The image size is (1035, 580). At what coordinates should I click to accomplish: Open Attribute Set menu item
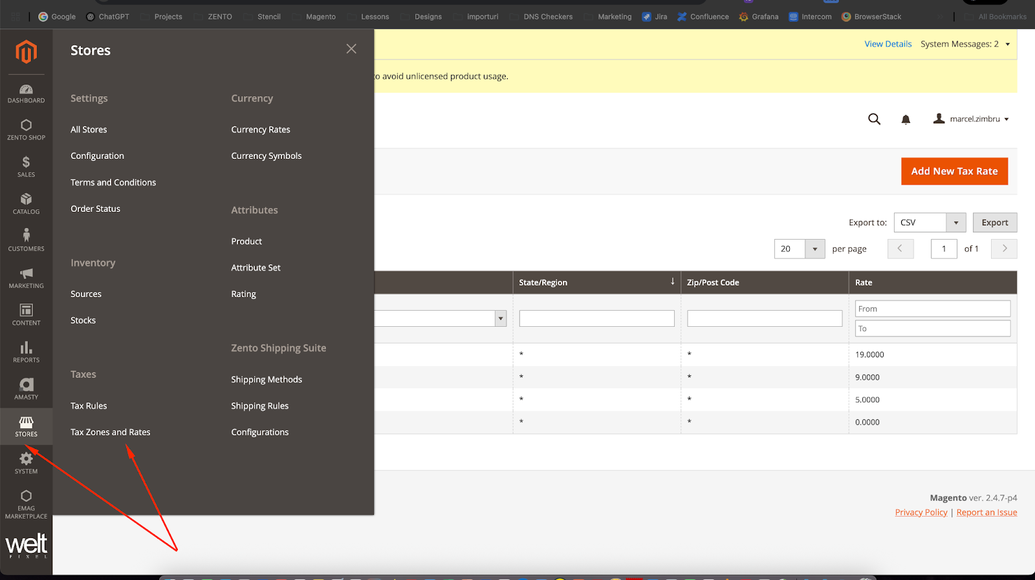256,267
